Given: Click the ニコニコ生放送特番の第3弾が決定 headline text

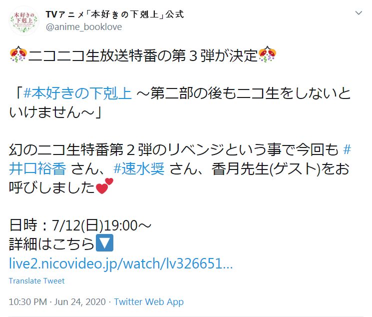Looking at the screenshot, I should pos(143,55).
